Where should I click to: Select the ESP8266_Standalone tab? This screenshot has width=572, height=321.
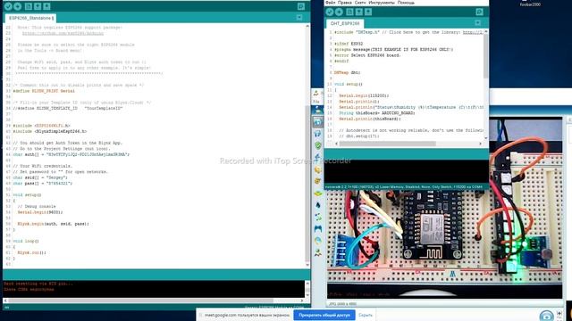click(x=30, y=18)
